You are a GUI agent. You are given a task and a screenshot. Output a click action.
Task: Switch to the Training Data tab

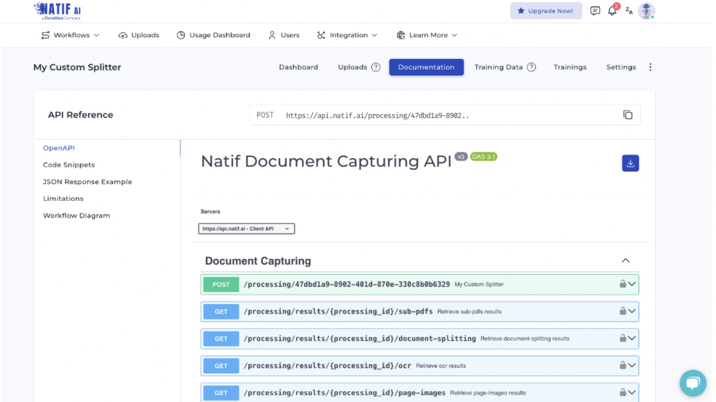coord(499,67)
